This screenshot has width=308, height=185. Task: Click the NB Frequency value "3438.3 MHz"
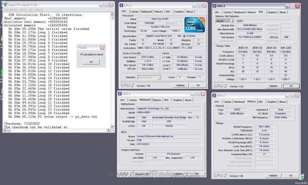[280, 117]
